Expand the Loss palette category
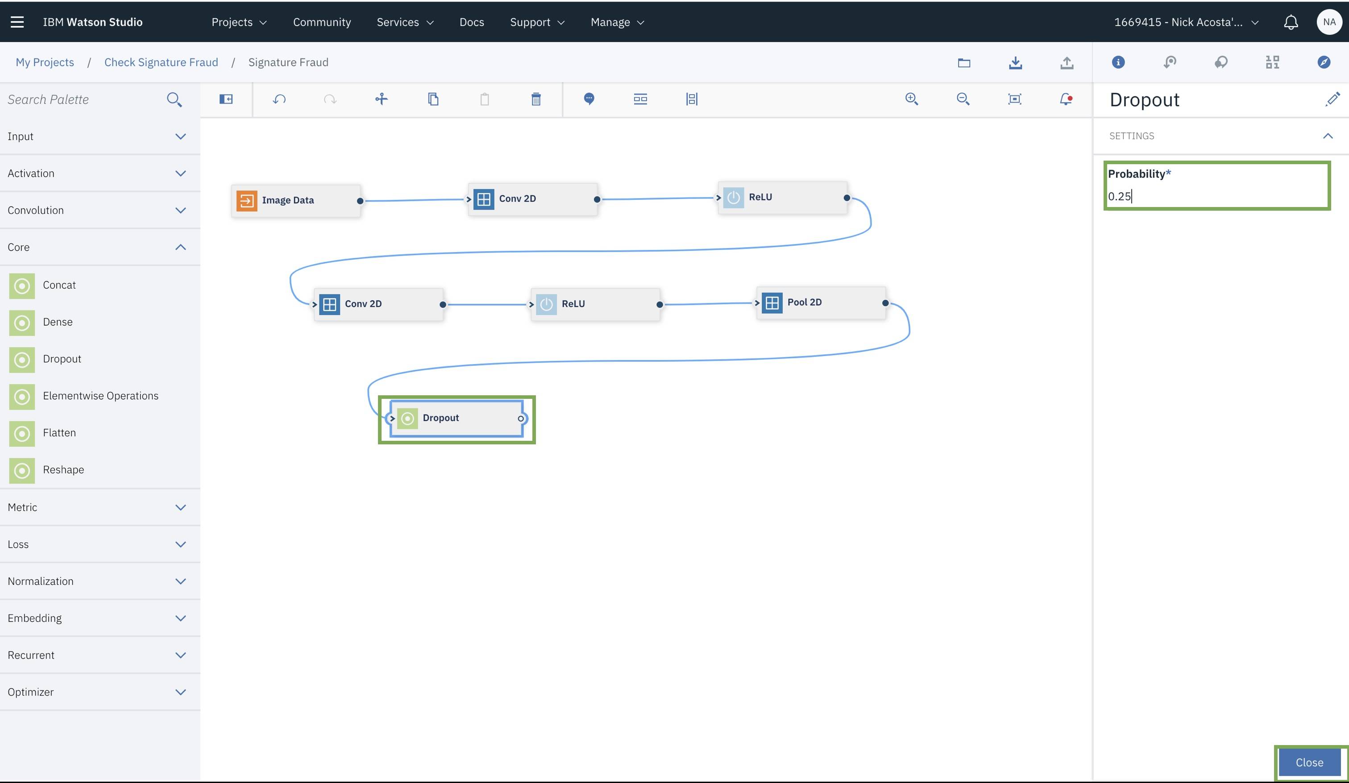Viewport: 1349px width, 783px height. click(x=100, y=544)
